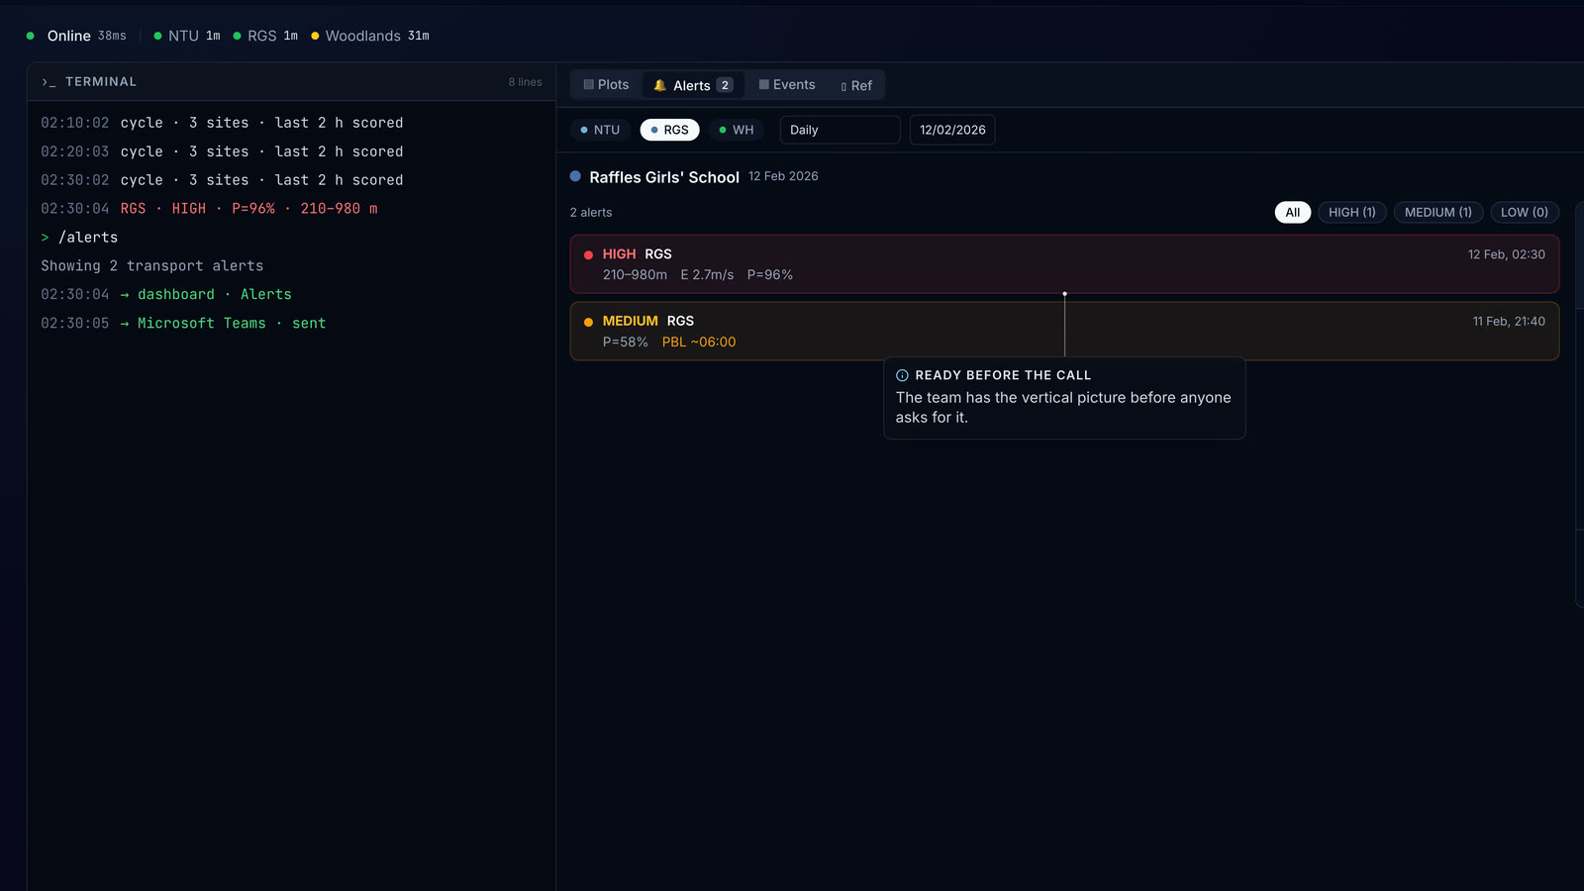Open the Ref tab
Screen dimensions: 1584x891
point(856,85)
